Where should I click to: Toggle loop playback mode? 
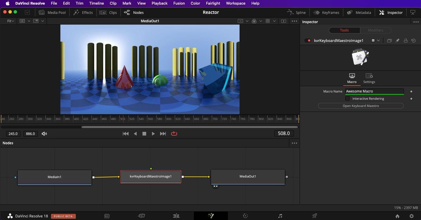point(174,134)
